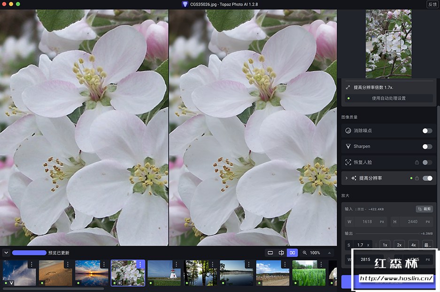
Task: Turn on the Sharpen toggle
Action: [x=427, y=146]
